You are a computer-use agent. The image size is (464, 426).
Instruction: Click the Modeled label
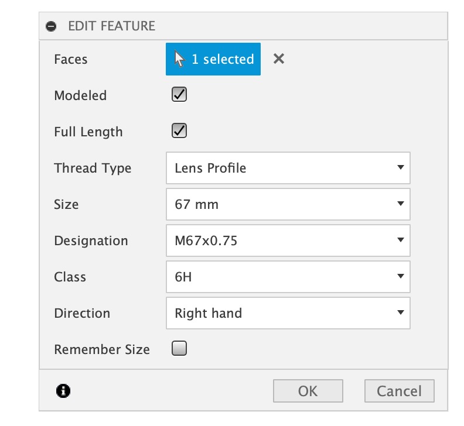coord(80,95)
